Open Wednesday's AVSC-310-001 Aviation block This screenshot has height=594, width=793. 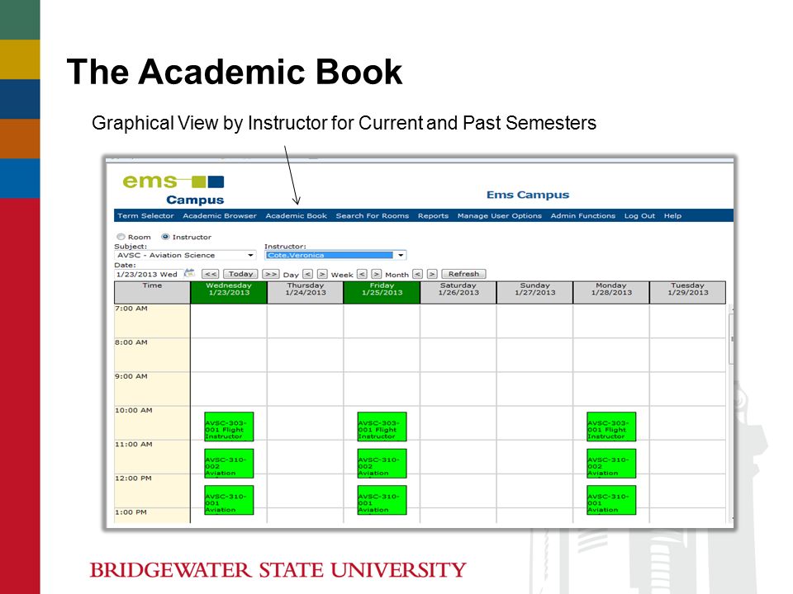pos(229,500)
